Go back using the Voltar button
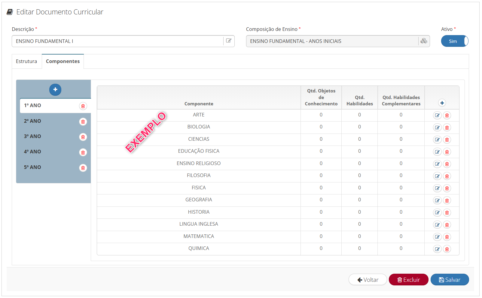482x298 pixels. pos(368,280)
